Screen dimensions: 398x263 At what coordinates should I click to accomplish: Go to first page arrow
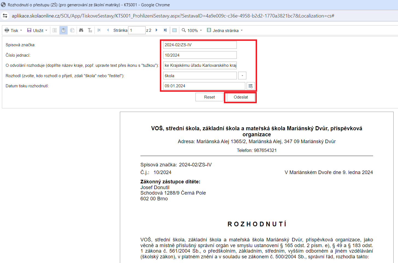click(99, 30)
